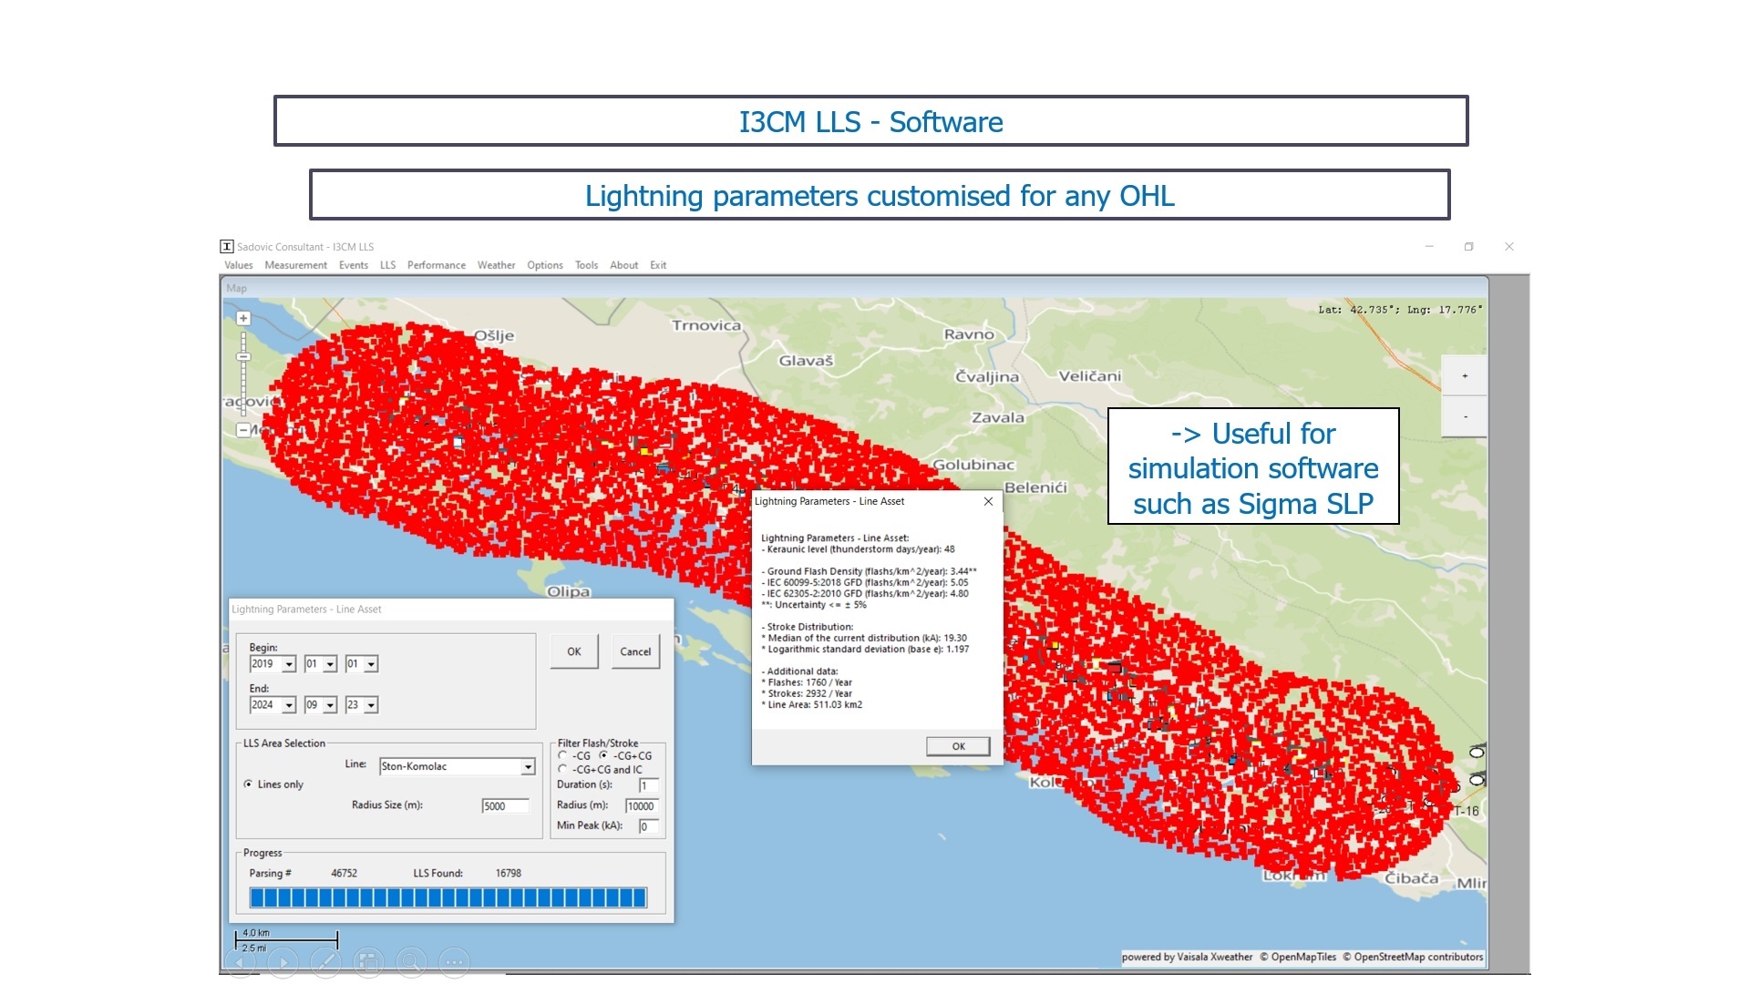This screenshot has width=1750, height=984.
Task: Click the magnifier zoom icon
Action: [411, 962]
